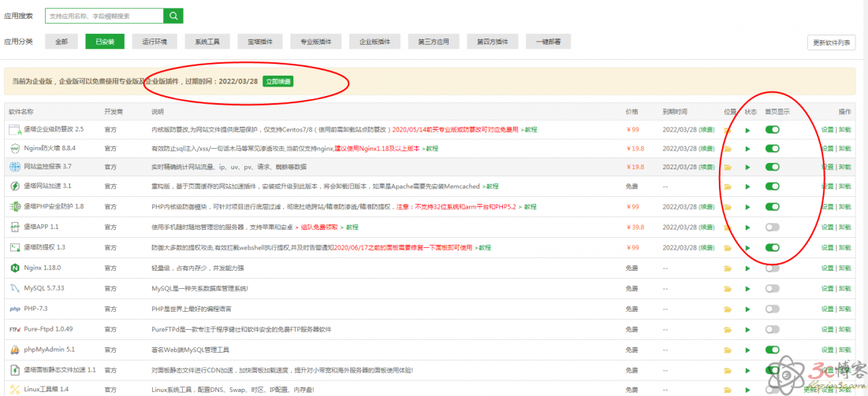Screen dimensions: 868x396
Task: Click the Nginx 1.18.0 logo icon
Action: [14, 268]
